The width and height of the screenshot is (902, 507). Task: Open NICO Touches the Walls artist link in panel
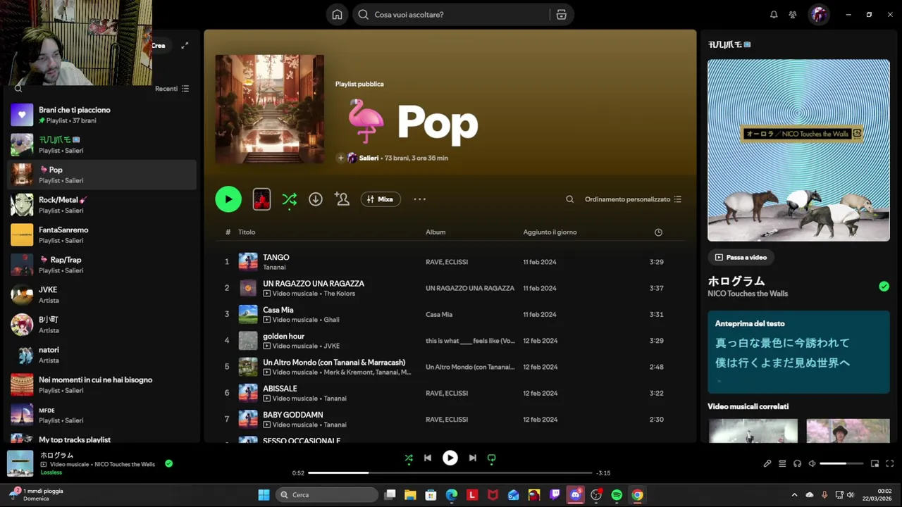[748, 294]
